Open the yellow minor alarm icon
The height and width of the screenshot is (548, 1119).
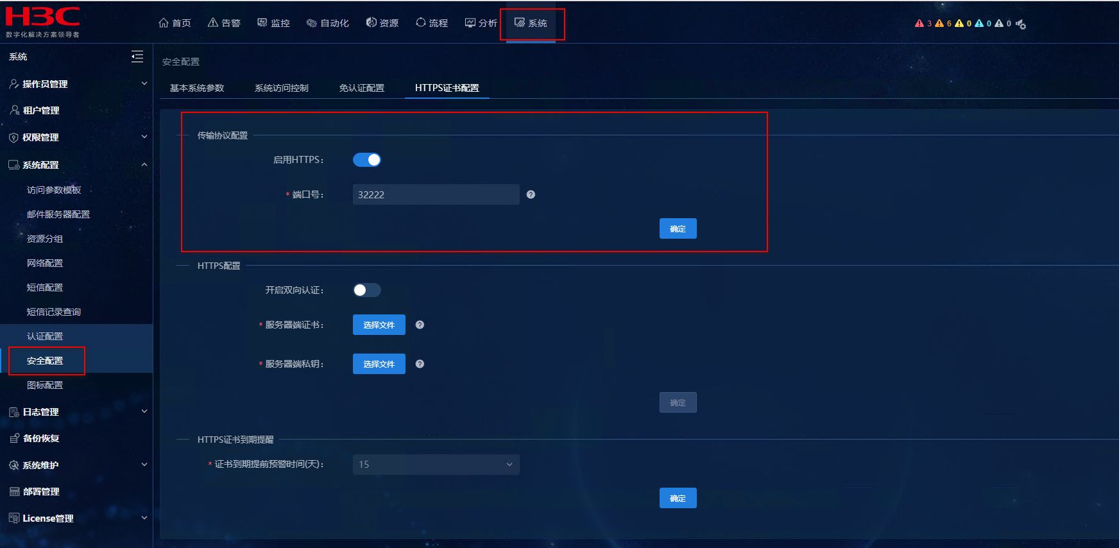pyautogui.click(x=959, y=23)
